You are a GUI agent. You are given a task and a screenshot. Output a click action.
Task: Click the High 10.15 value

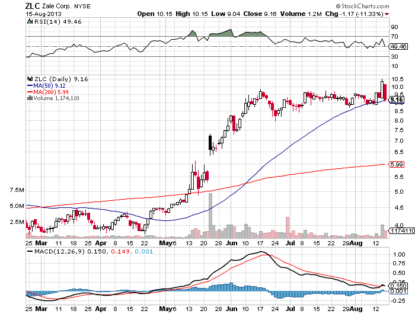coord(191,14)
